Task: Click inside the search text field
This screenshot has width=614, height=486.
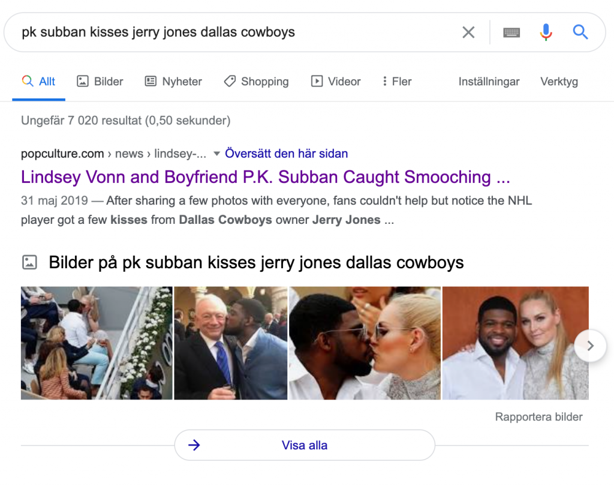Action: point(234,32)
